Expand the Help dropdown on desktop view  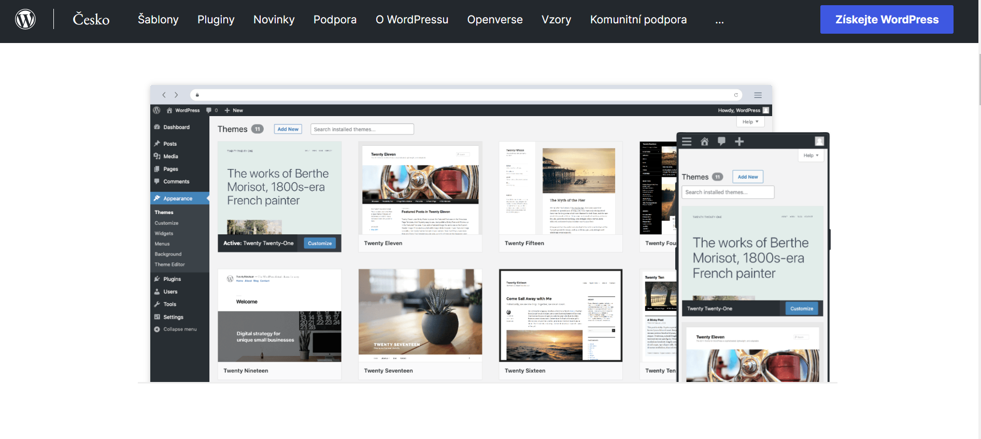[750, 122]
